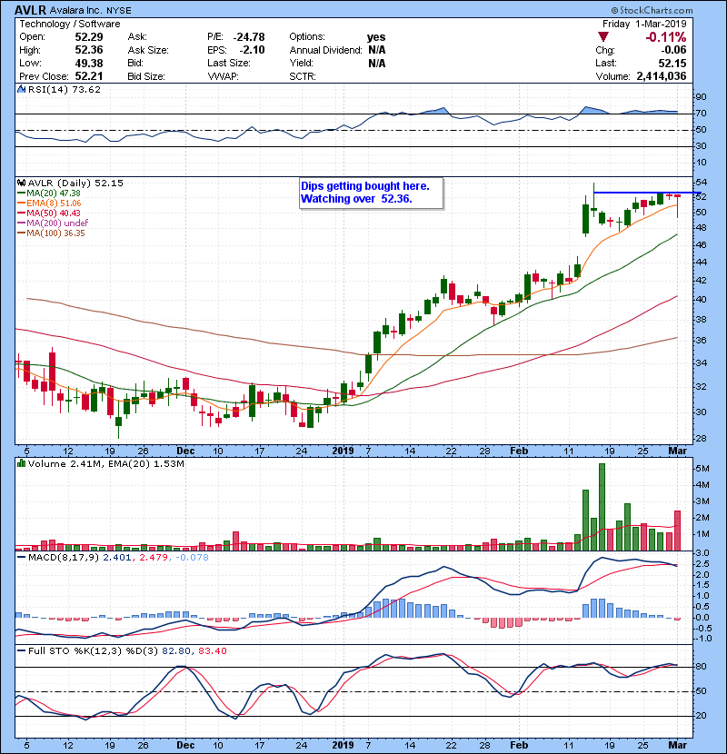Click the MA(20) 47.38 legend entry

54,193
